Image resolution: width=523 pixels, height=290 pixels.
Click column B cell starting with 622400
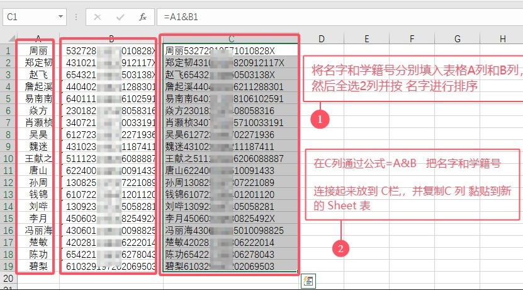pos(111,171)
